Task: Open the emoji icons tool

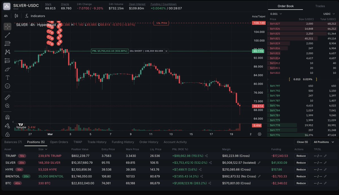Action: (x=7, y=86)
